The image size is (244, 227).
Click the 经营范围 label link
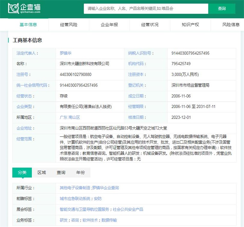point(24,139)
